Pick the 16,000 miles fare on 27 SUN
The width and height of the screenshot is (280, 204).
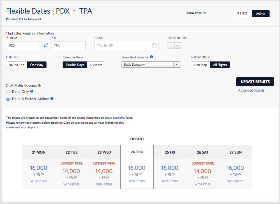click(x=235, y=168)
